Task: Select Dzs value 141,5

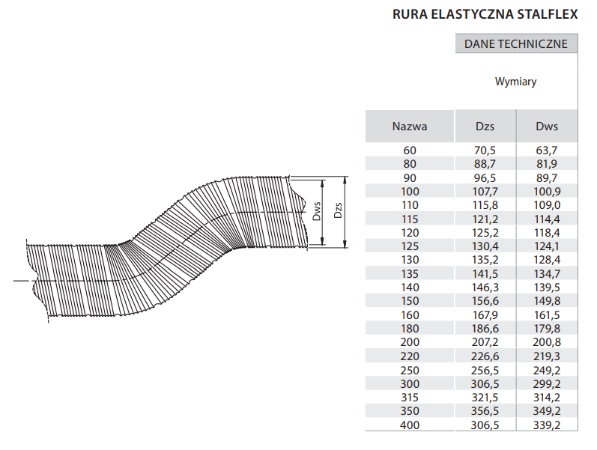Action: [x=485, y=274]
